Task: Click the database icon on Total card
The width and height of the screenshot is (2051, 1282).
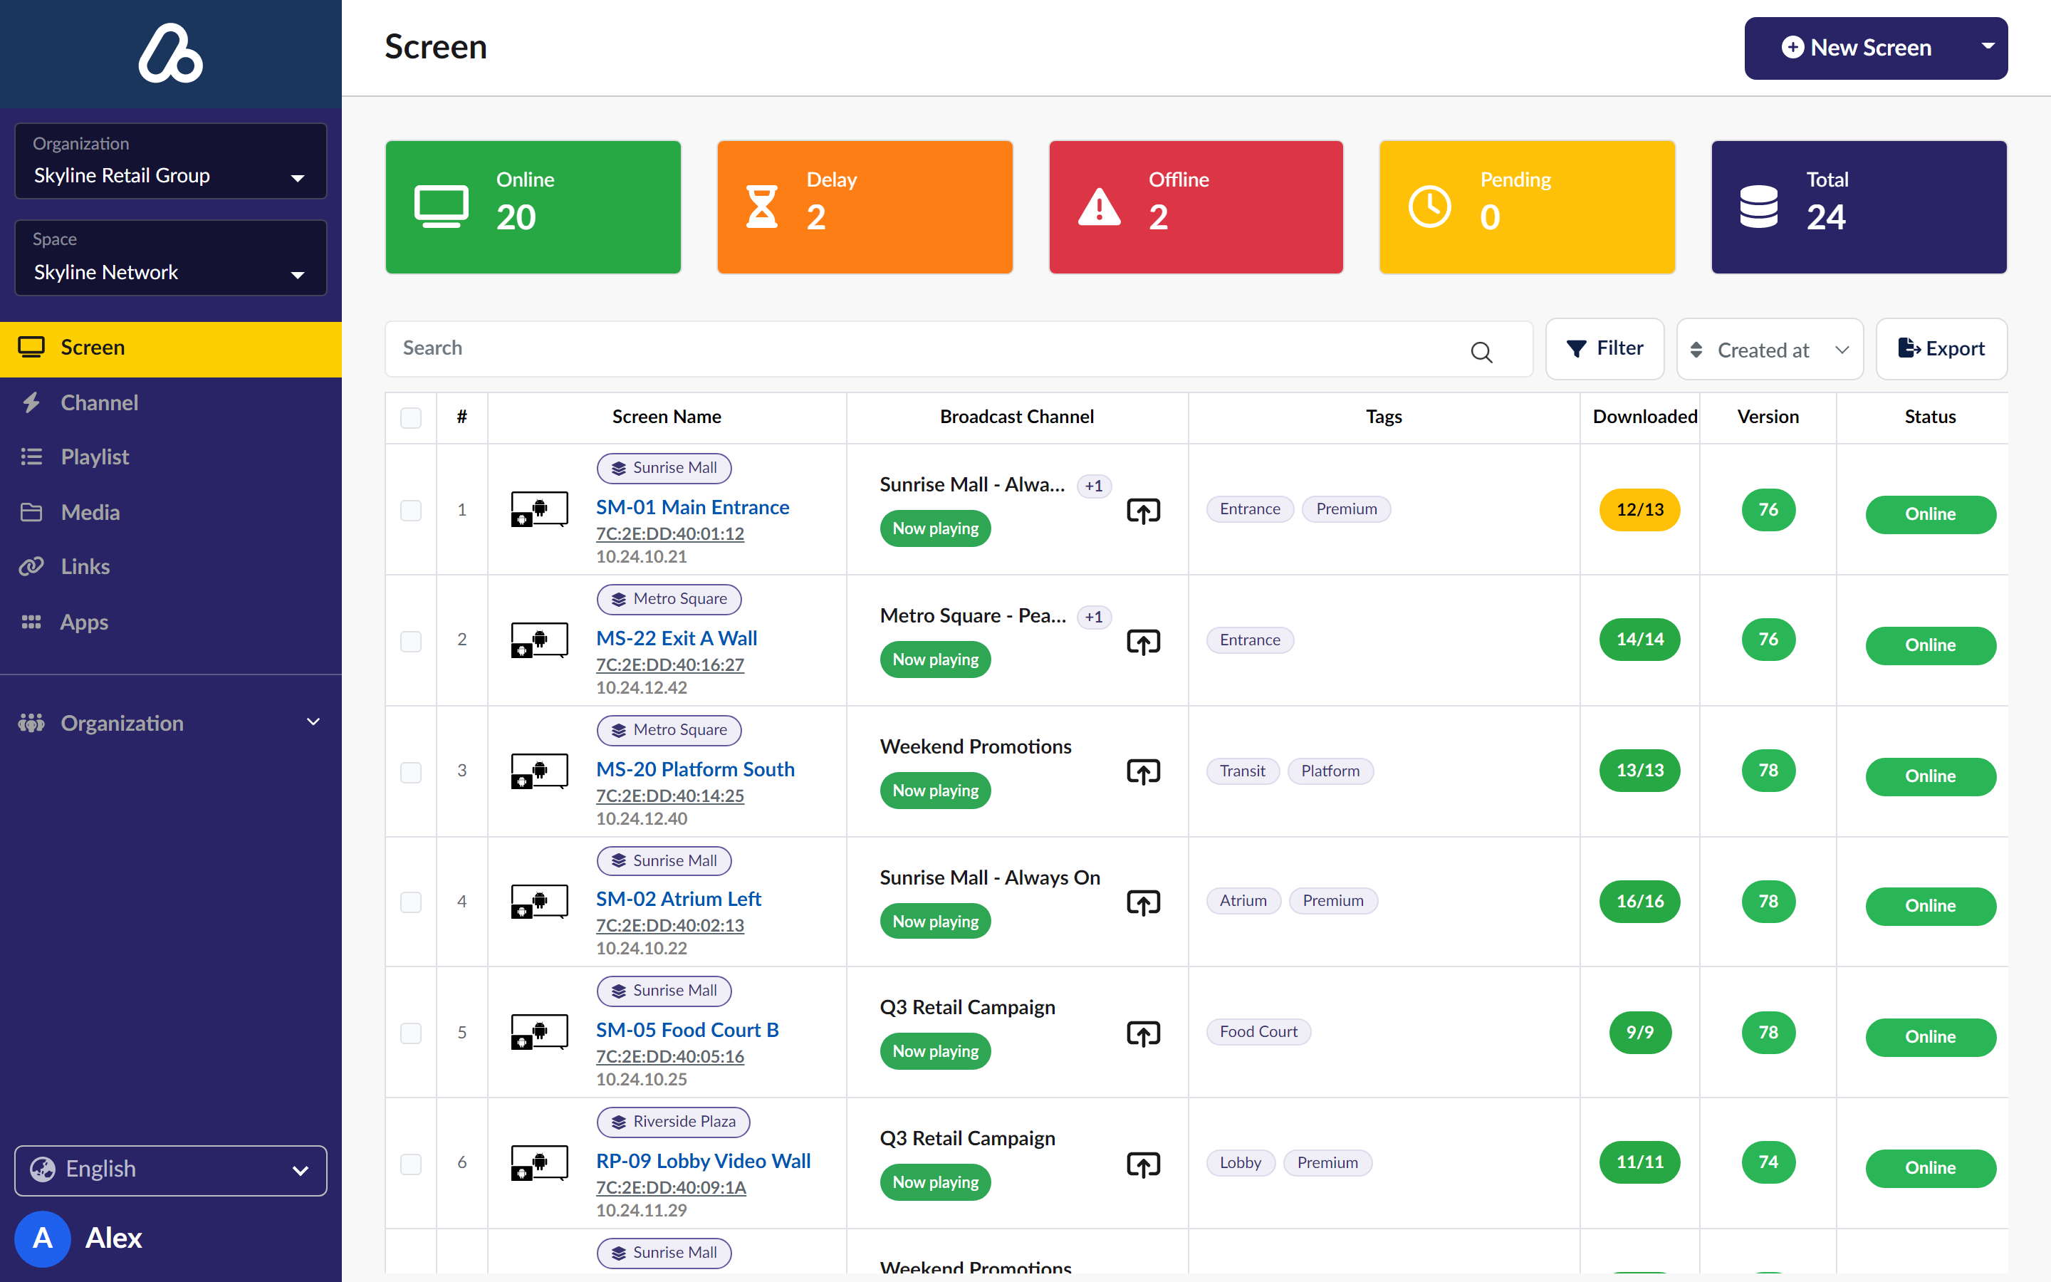Action: coord(1758,207)
